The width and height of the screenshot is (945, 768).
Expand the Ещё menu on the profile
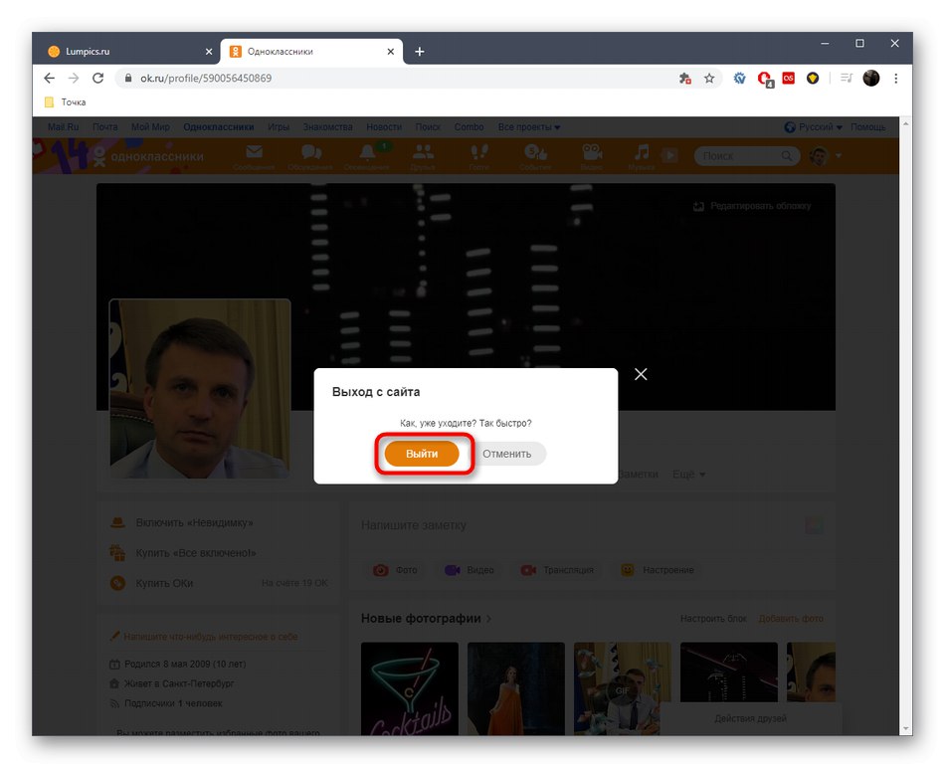point(688,474)
